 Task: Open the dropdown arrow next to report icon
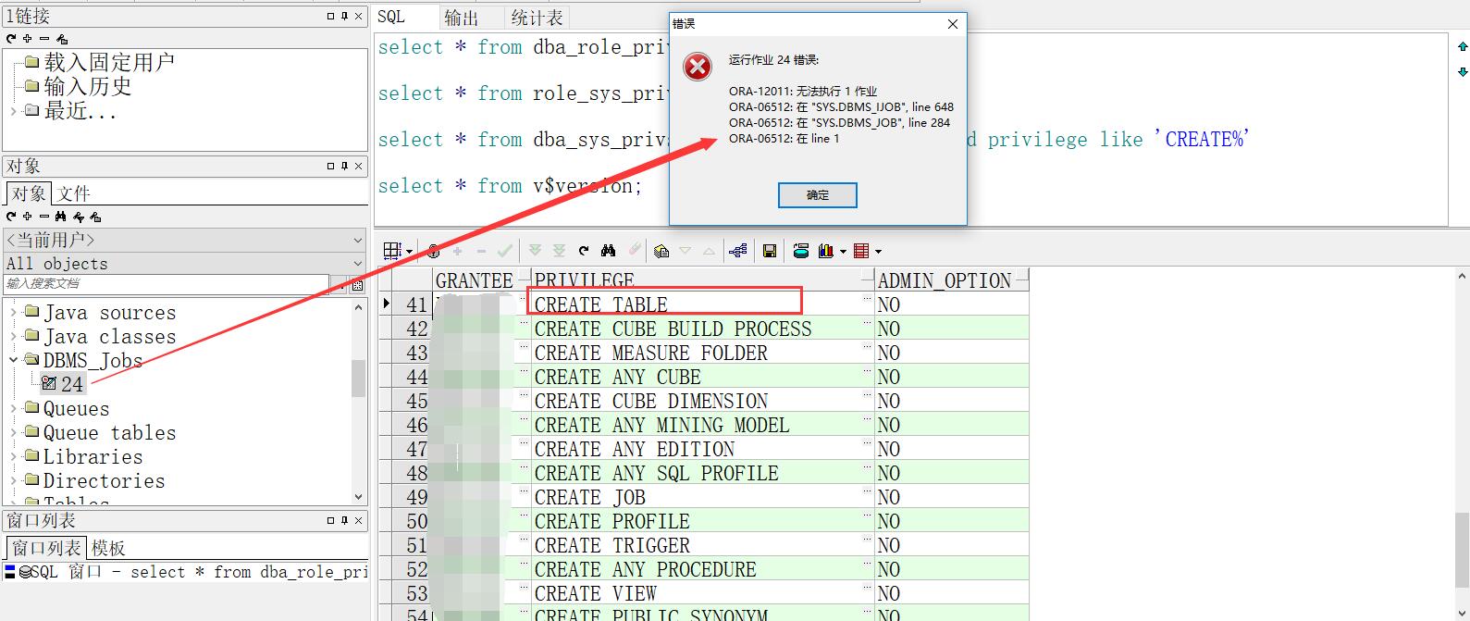click(x=878, y=252)
